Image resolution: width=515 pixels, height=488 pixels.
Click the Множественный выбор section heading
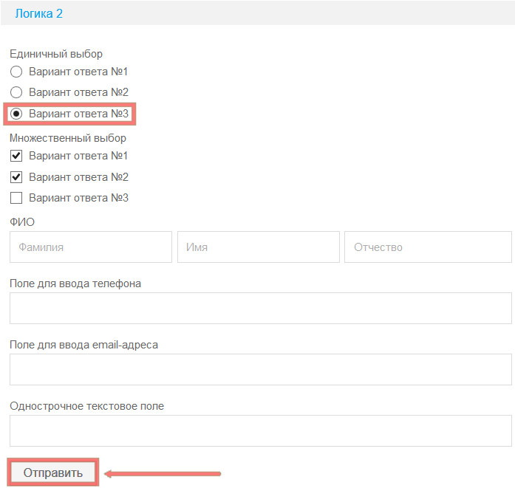(68, 138)
